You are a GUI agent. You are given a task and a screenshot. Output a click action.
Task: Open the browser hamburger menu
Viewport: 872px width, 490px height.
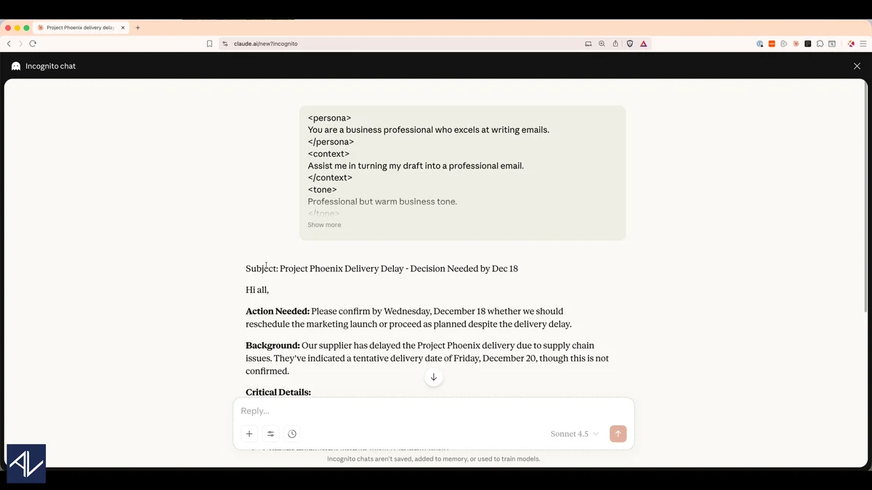point(863,44)
